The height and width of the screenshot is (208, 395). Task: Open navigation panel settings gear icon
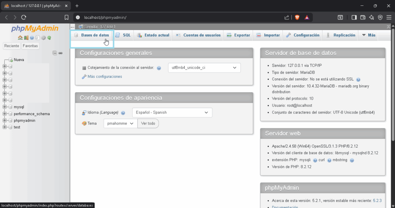point(44,38)
